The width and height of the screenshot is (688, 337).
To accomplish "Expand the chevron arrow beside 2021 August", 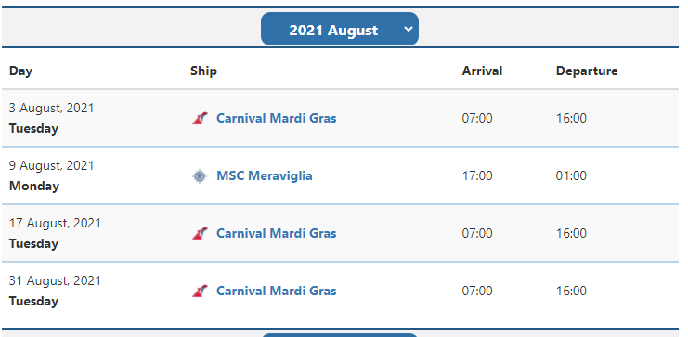I will pyautogui.click(x=408, y=29).
